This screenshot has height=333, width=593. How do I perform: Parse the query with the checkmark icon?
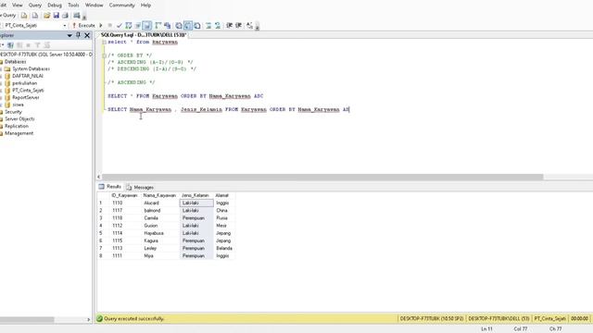click(120, 25)
